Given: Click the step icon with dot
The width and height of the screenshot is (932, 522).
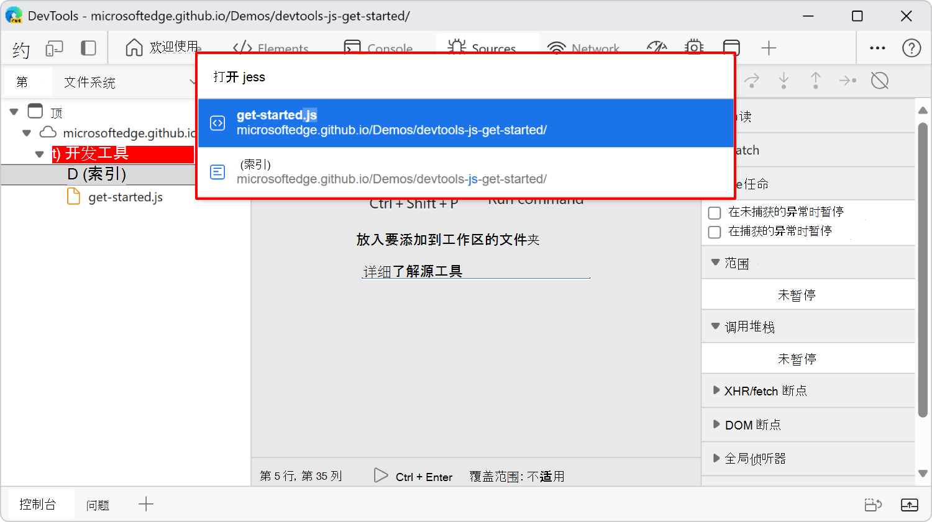Looking at the screenshot, I should pyautogui.click(x=847, y=80).
